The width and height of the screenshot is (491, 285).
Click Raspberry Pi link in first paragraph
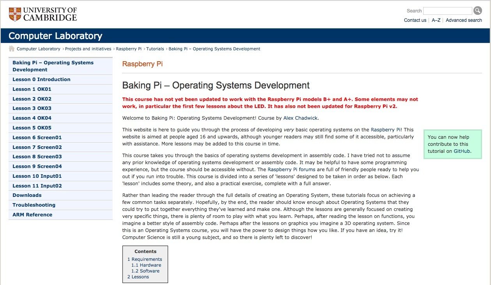(386, 130)
